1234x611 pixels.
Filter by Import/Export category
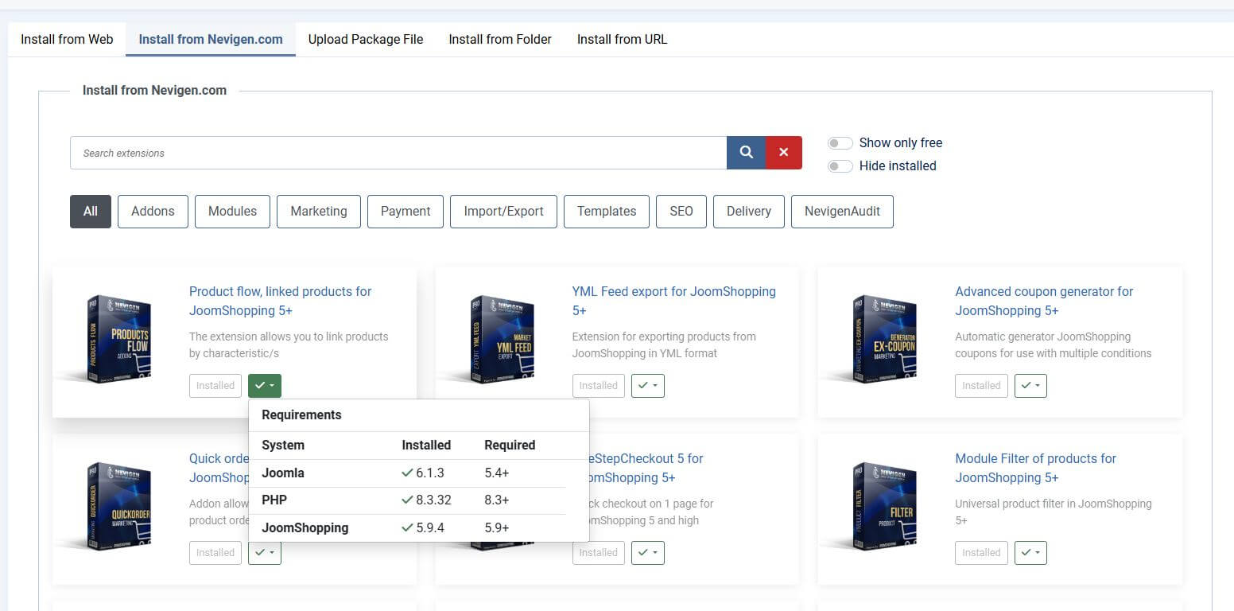(504, 212)
